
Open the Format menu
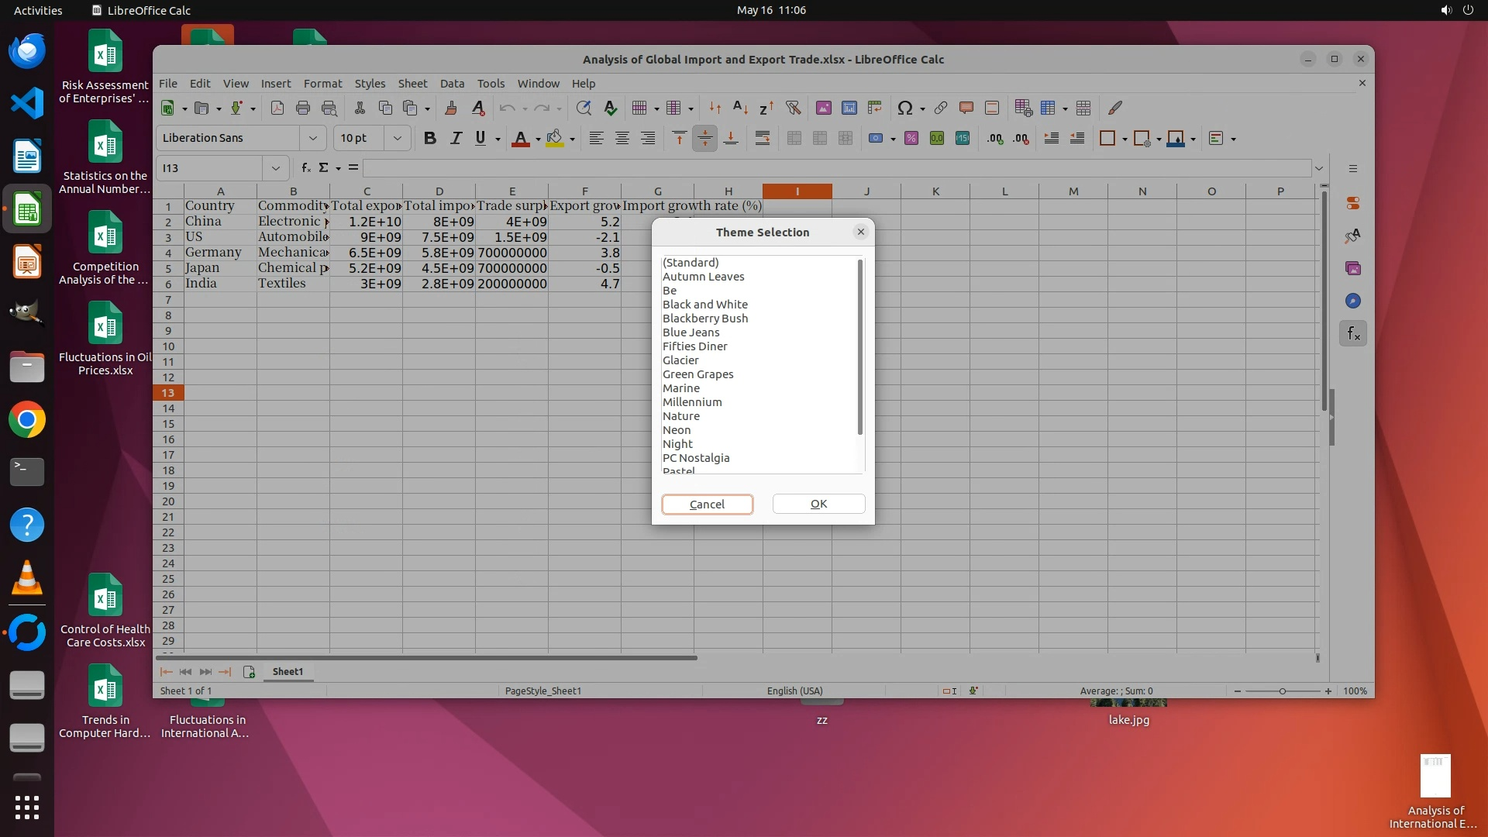coord(322,84)
